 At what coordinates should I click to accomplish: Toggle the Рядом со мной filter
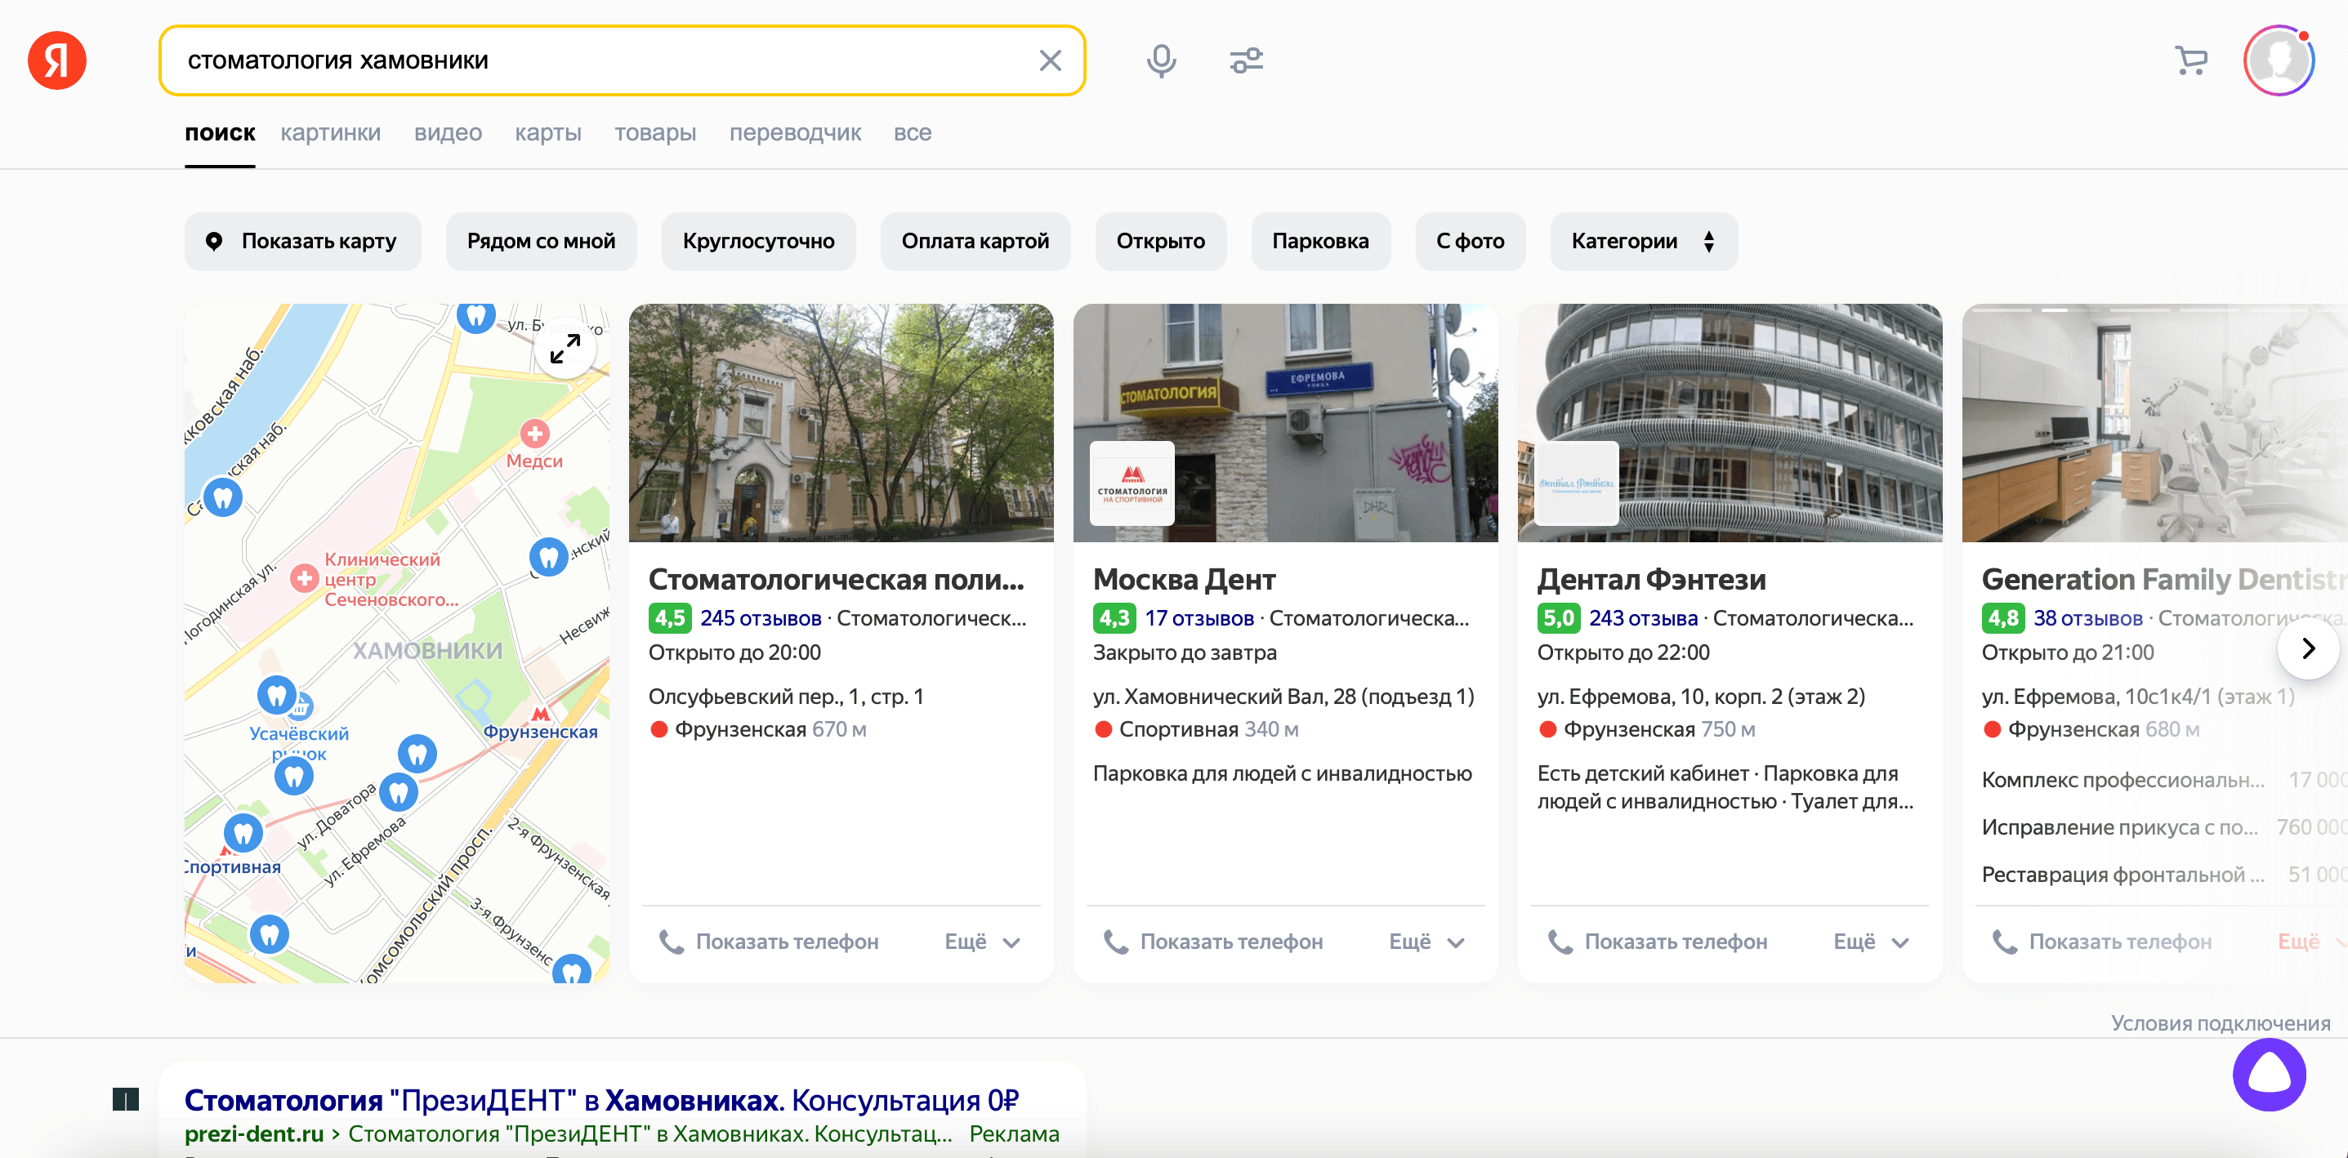pyautogui.click(x=541, y=242)
